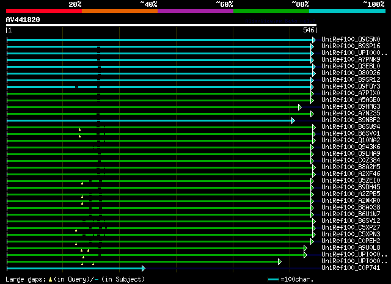Click the yellow gap marker under UniRef100_C5XPZ7
The width and height of the screenshot is (391, 284).
[x=76, y=230]
